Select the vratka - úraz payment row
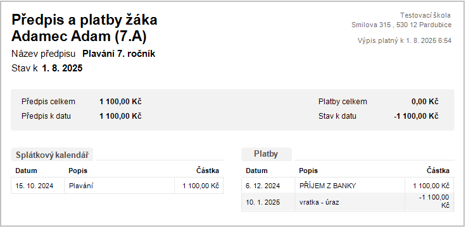 pos(348,202)
